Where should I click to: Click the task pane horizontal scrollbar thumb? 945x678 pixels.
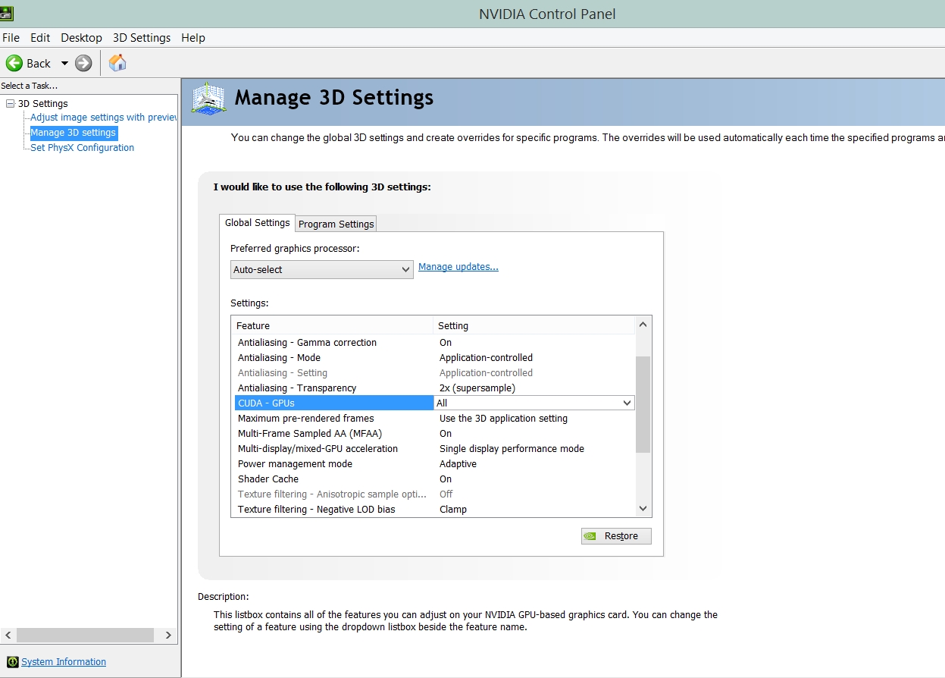click(85, 635)
